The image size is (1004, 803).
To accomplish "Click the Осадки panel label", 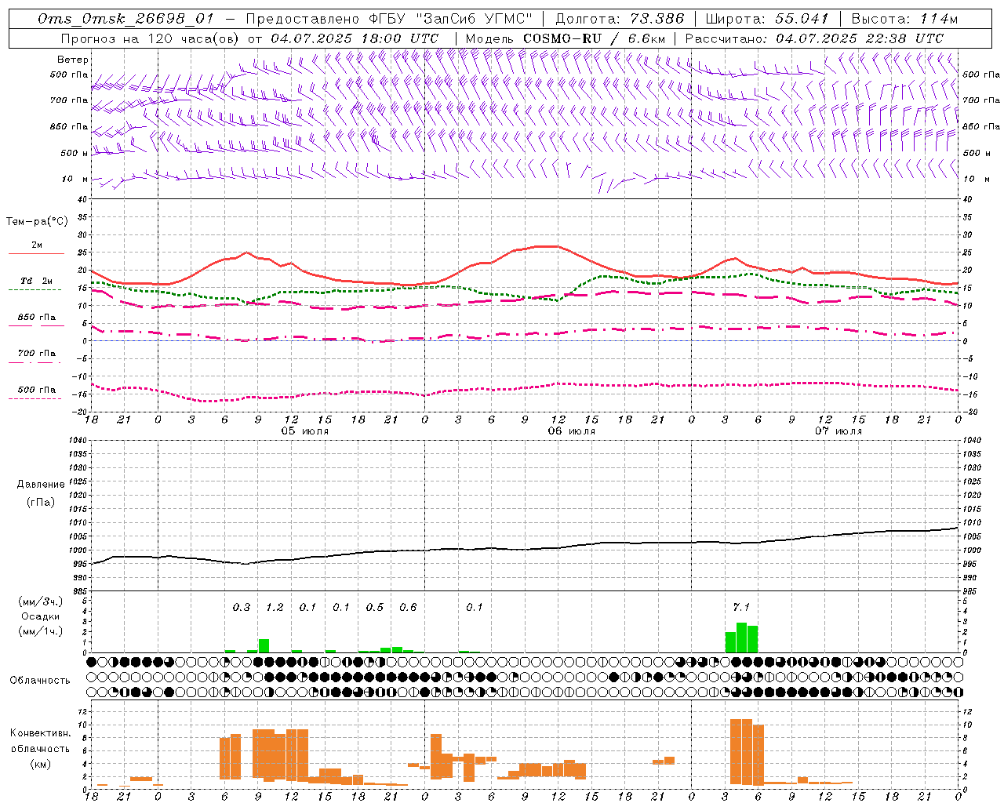I will pos(40,616).
